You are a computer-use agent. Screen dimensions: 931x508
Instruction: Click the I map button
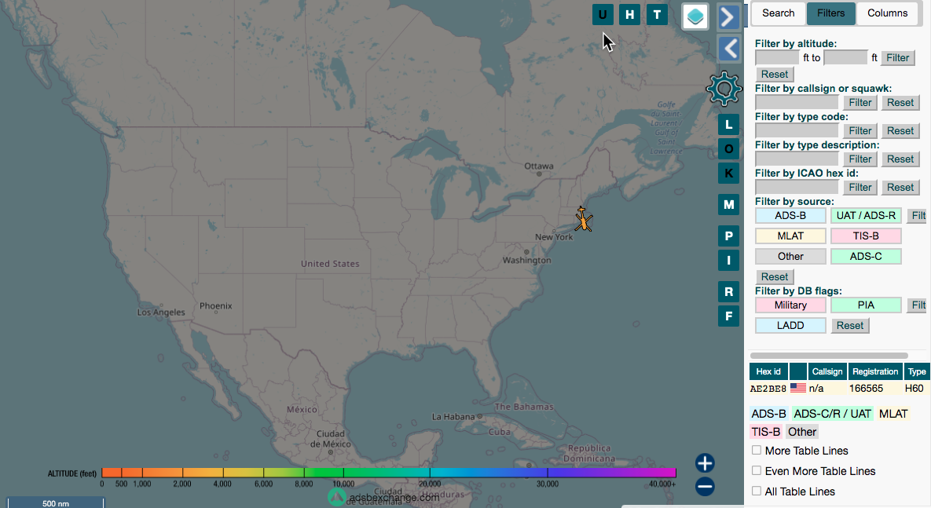tap(728, 261)
